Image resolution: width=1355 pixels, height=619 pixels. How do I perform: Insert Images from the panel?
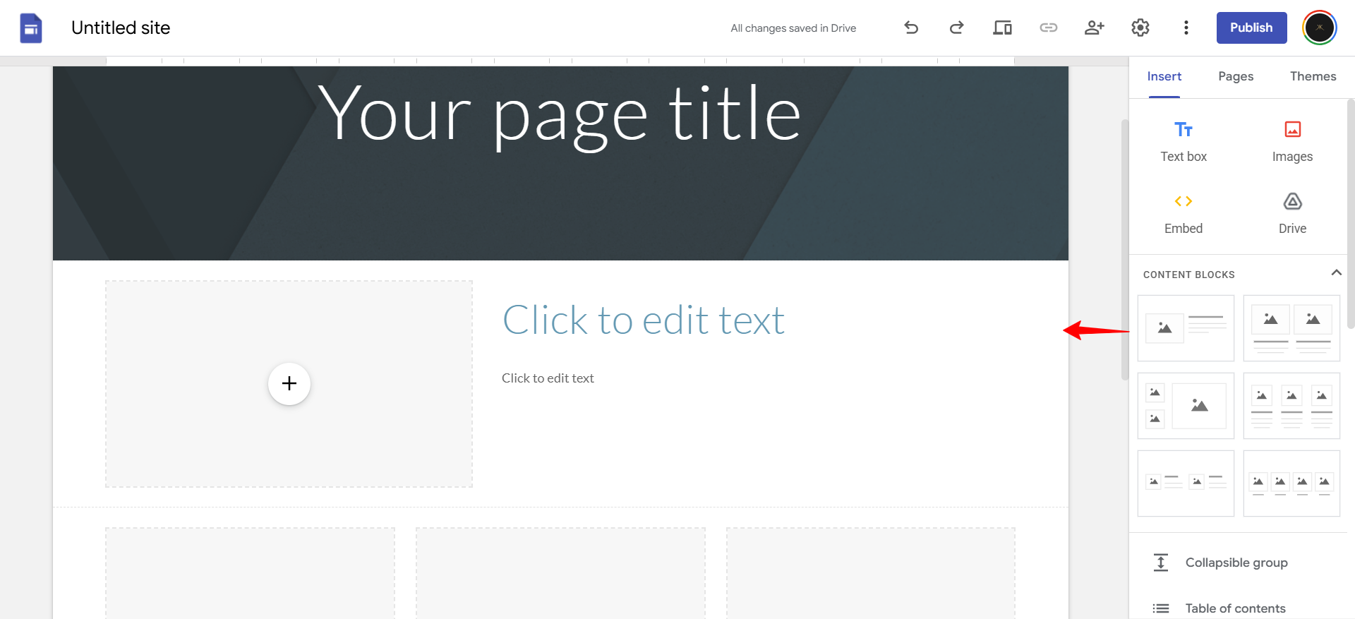pos(1292,141)
